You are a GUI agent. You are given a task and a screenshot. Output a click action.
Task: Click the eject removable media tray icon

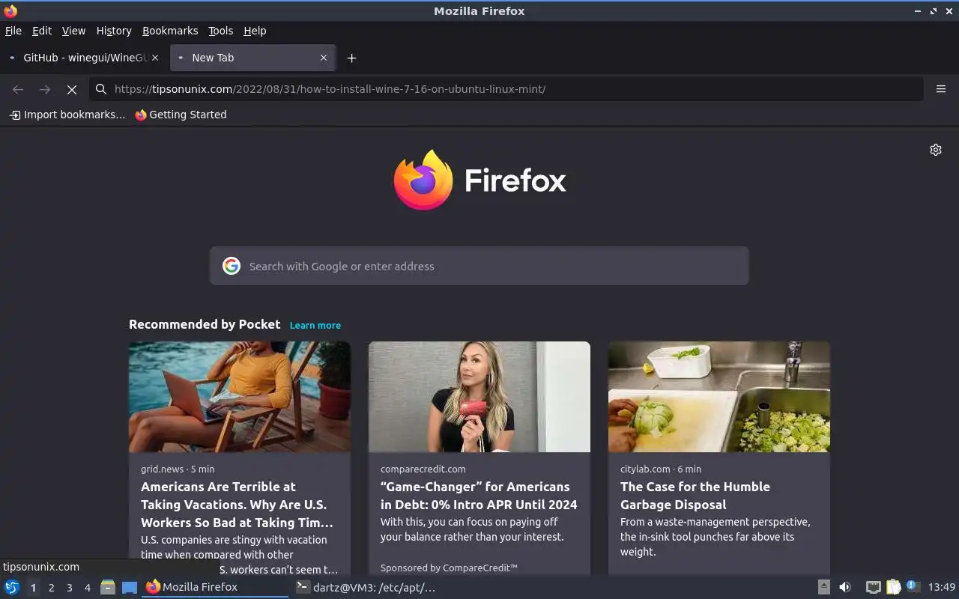pos(823,587)
